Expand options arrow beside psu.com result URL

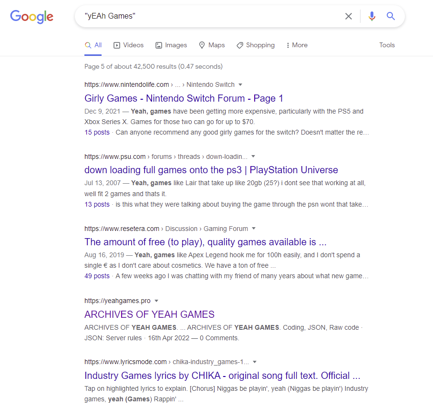tap(253, 157)
